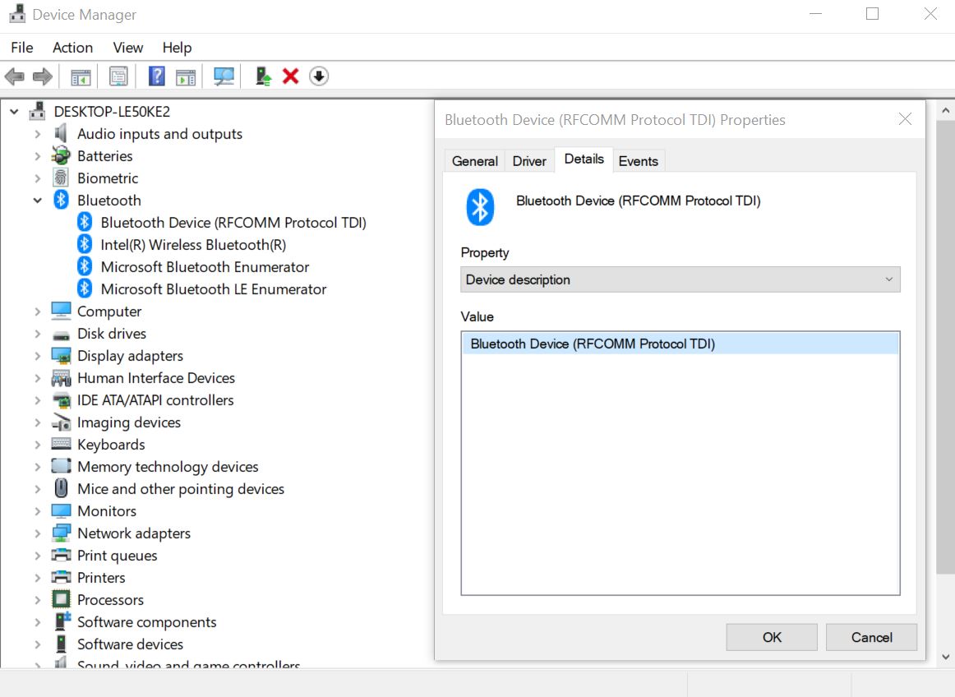The width and height of the screenshot is (955, 697).
Task: Switch to the Driver tab
Action: 528,160
